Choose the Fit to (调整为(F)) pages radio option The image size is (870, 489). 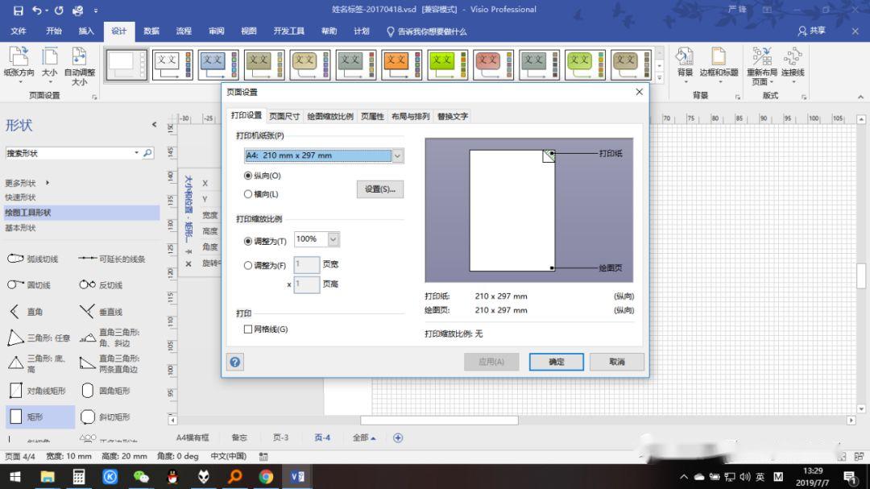(248, 265)
